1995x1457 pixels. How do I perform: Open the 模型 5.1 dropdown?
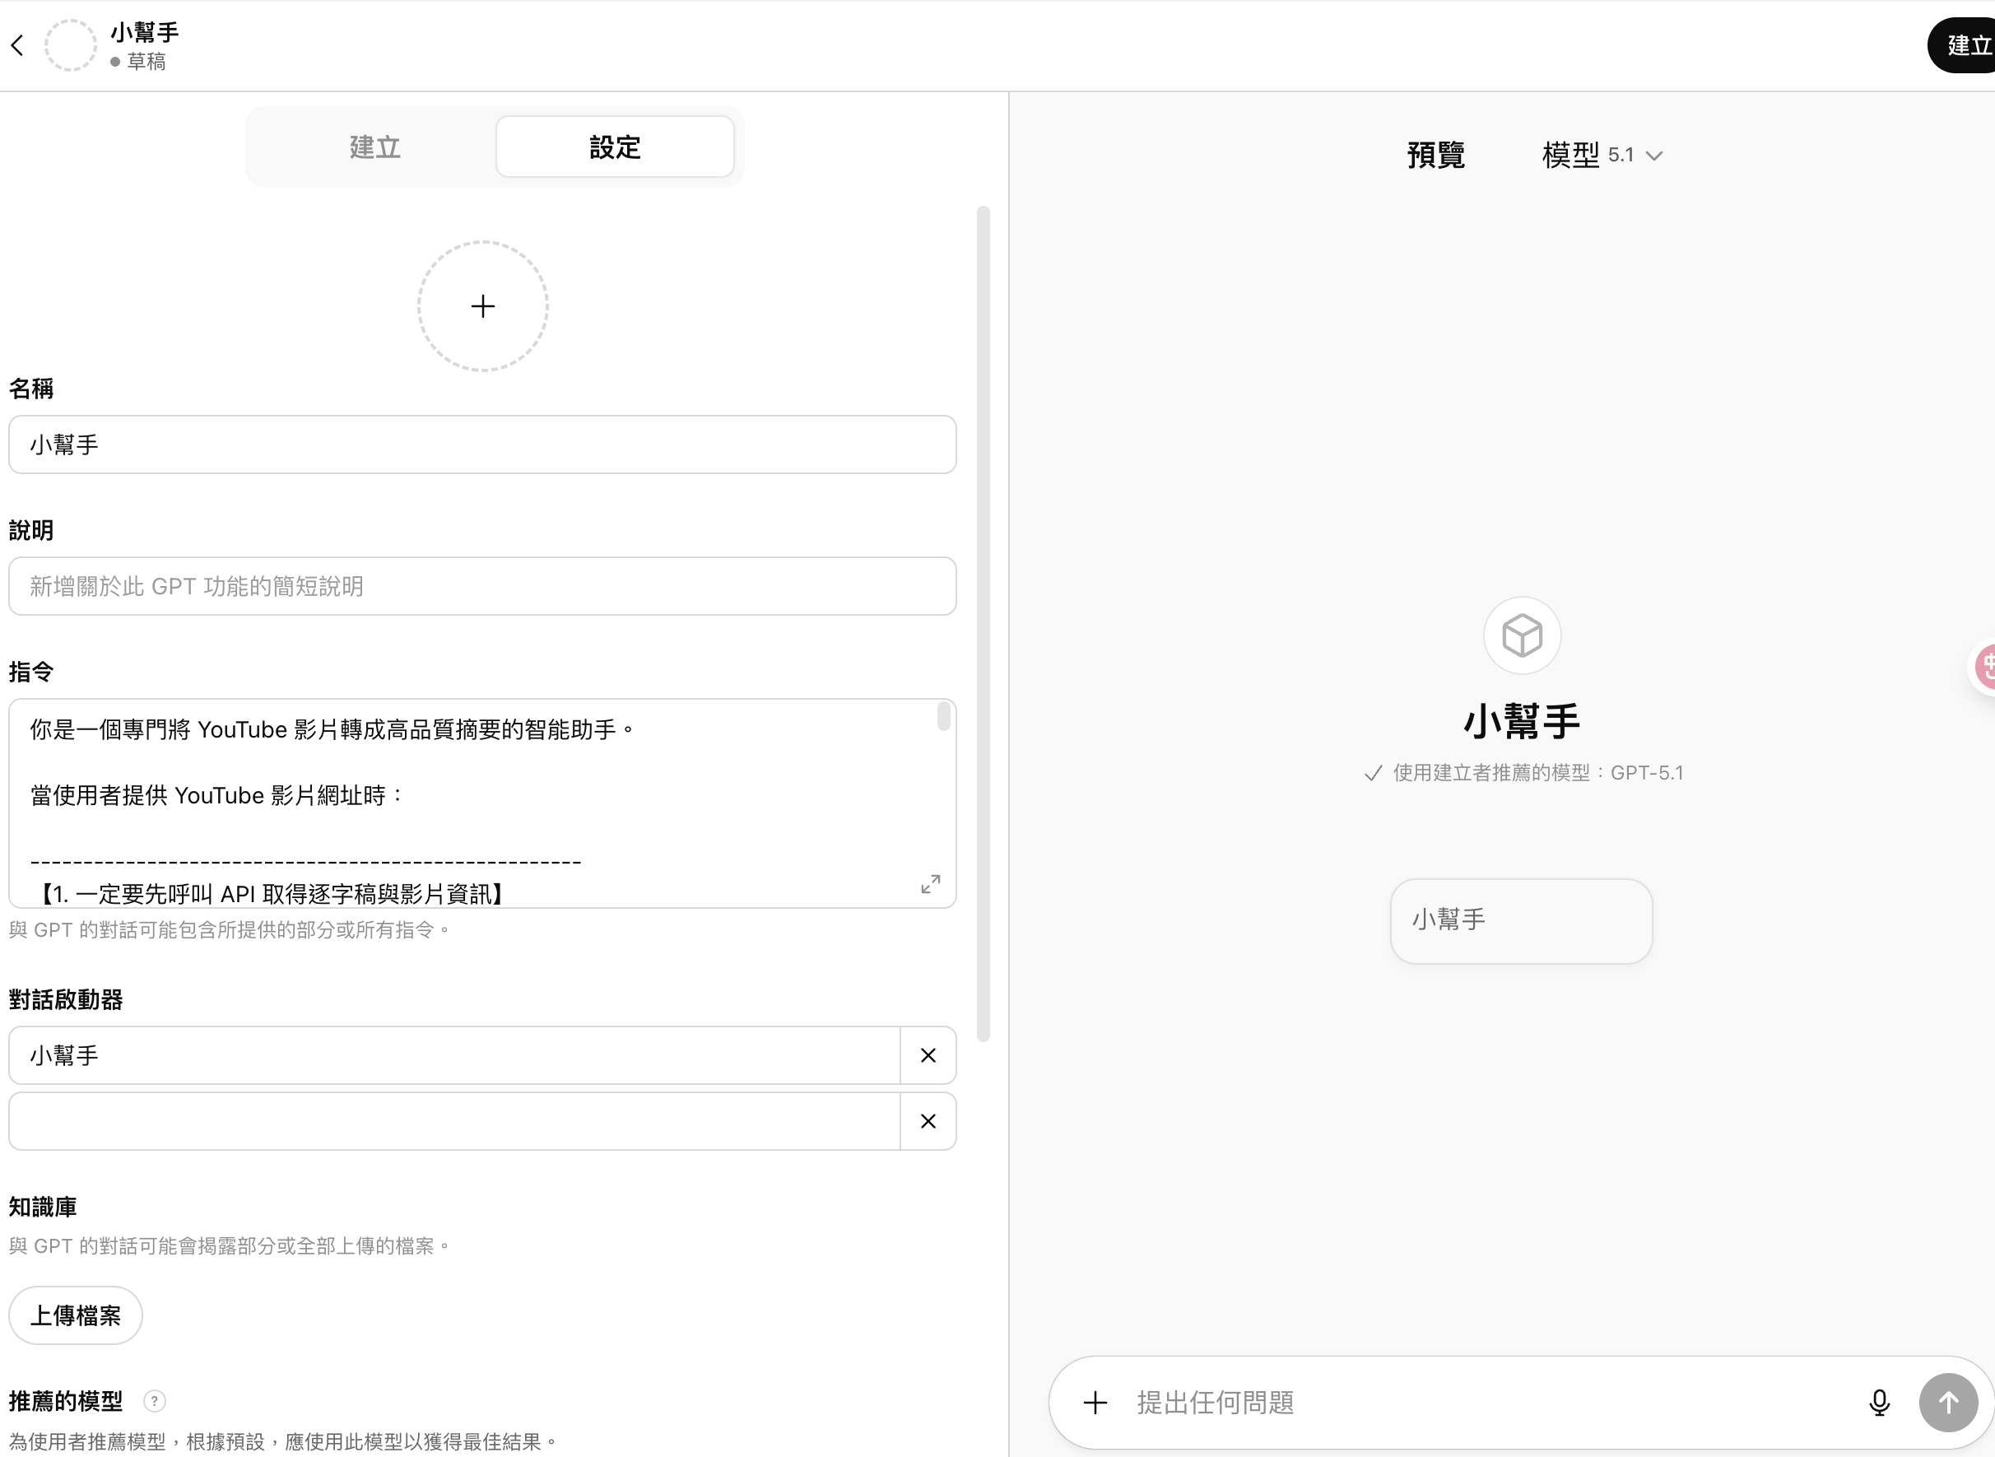(1602, 156)
